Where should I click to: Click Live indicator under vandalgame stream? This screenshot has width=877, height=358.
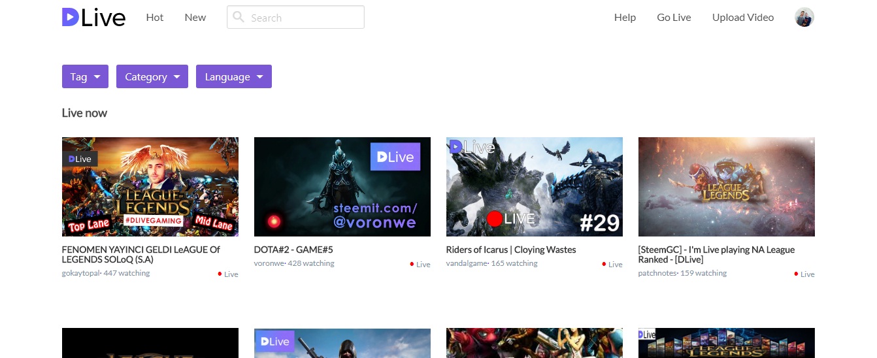click(x=612, y=265)
